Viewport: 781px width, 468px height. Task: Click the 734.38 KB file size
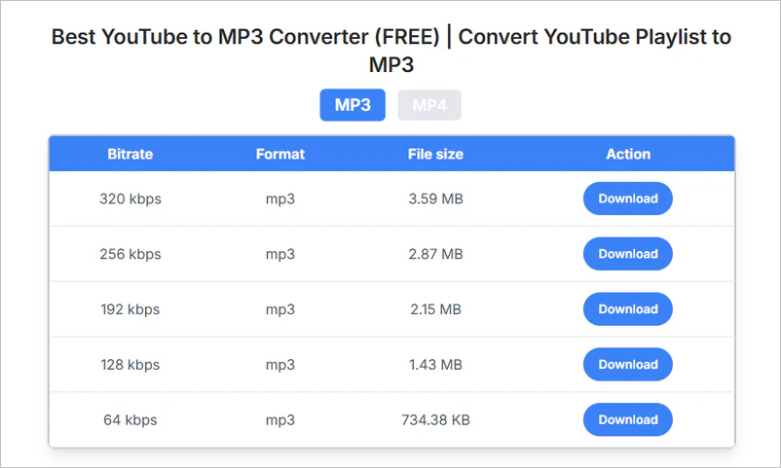(x=436, y=420)
